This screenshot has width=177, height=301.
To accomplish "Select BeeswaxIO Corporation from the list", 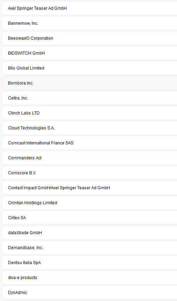I will [89, 38].
